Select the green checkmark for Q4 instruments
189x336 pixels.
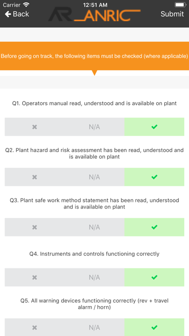(x=154, y=277)
